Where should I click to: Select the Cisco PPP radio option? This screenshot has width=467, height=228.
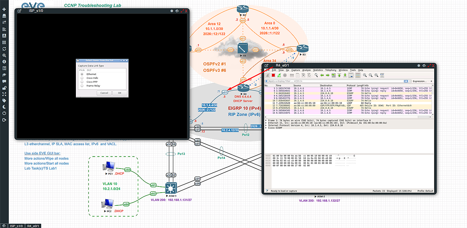click(x=82, y=82)
